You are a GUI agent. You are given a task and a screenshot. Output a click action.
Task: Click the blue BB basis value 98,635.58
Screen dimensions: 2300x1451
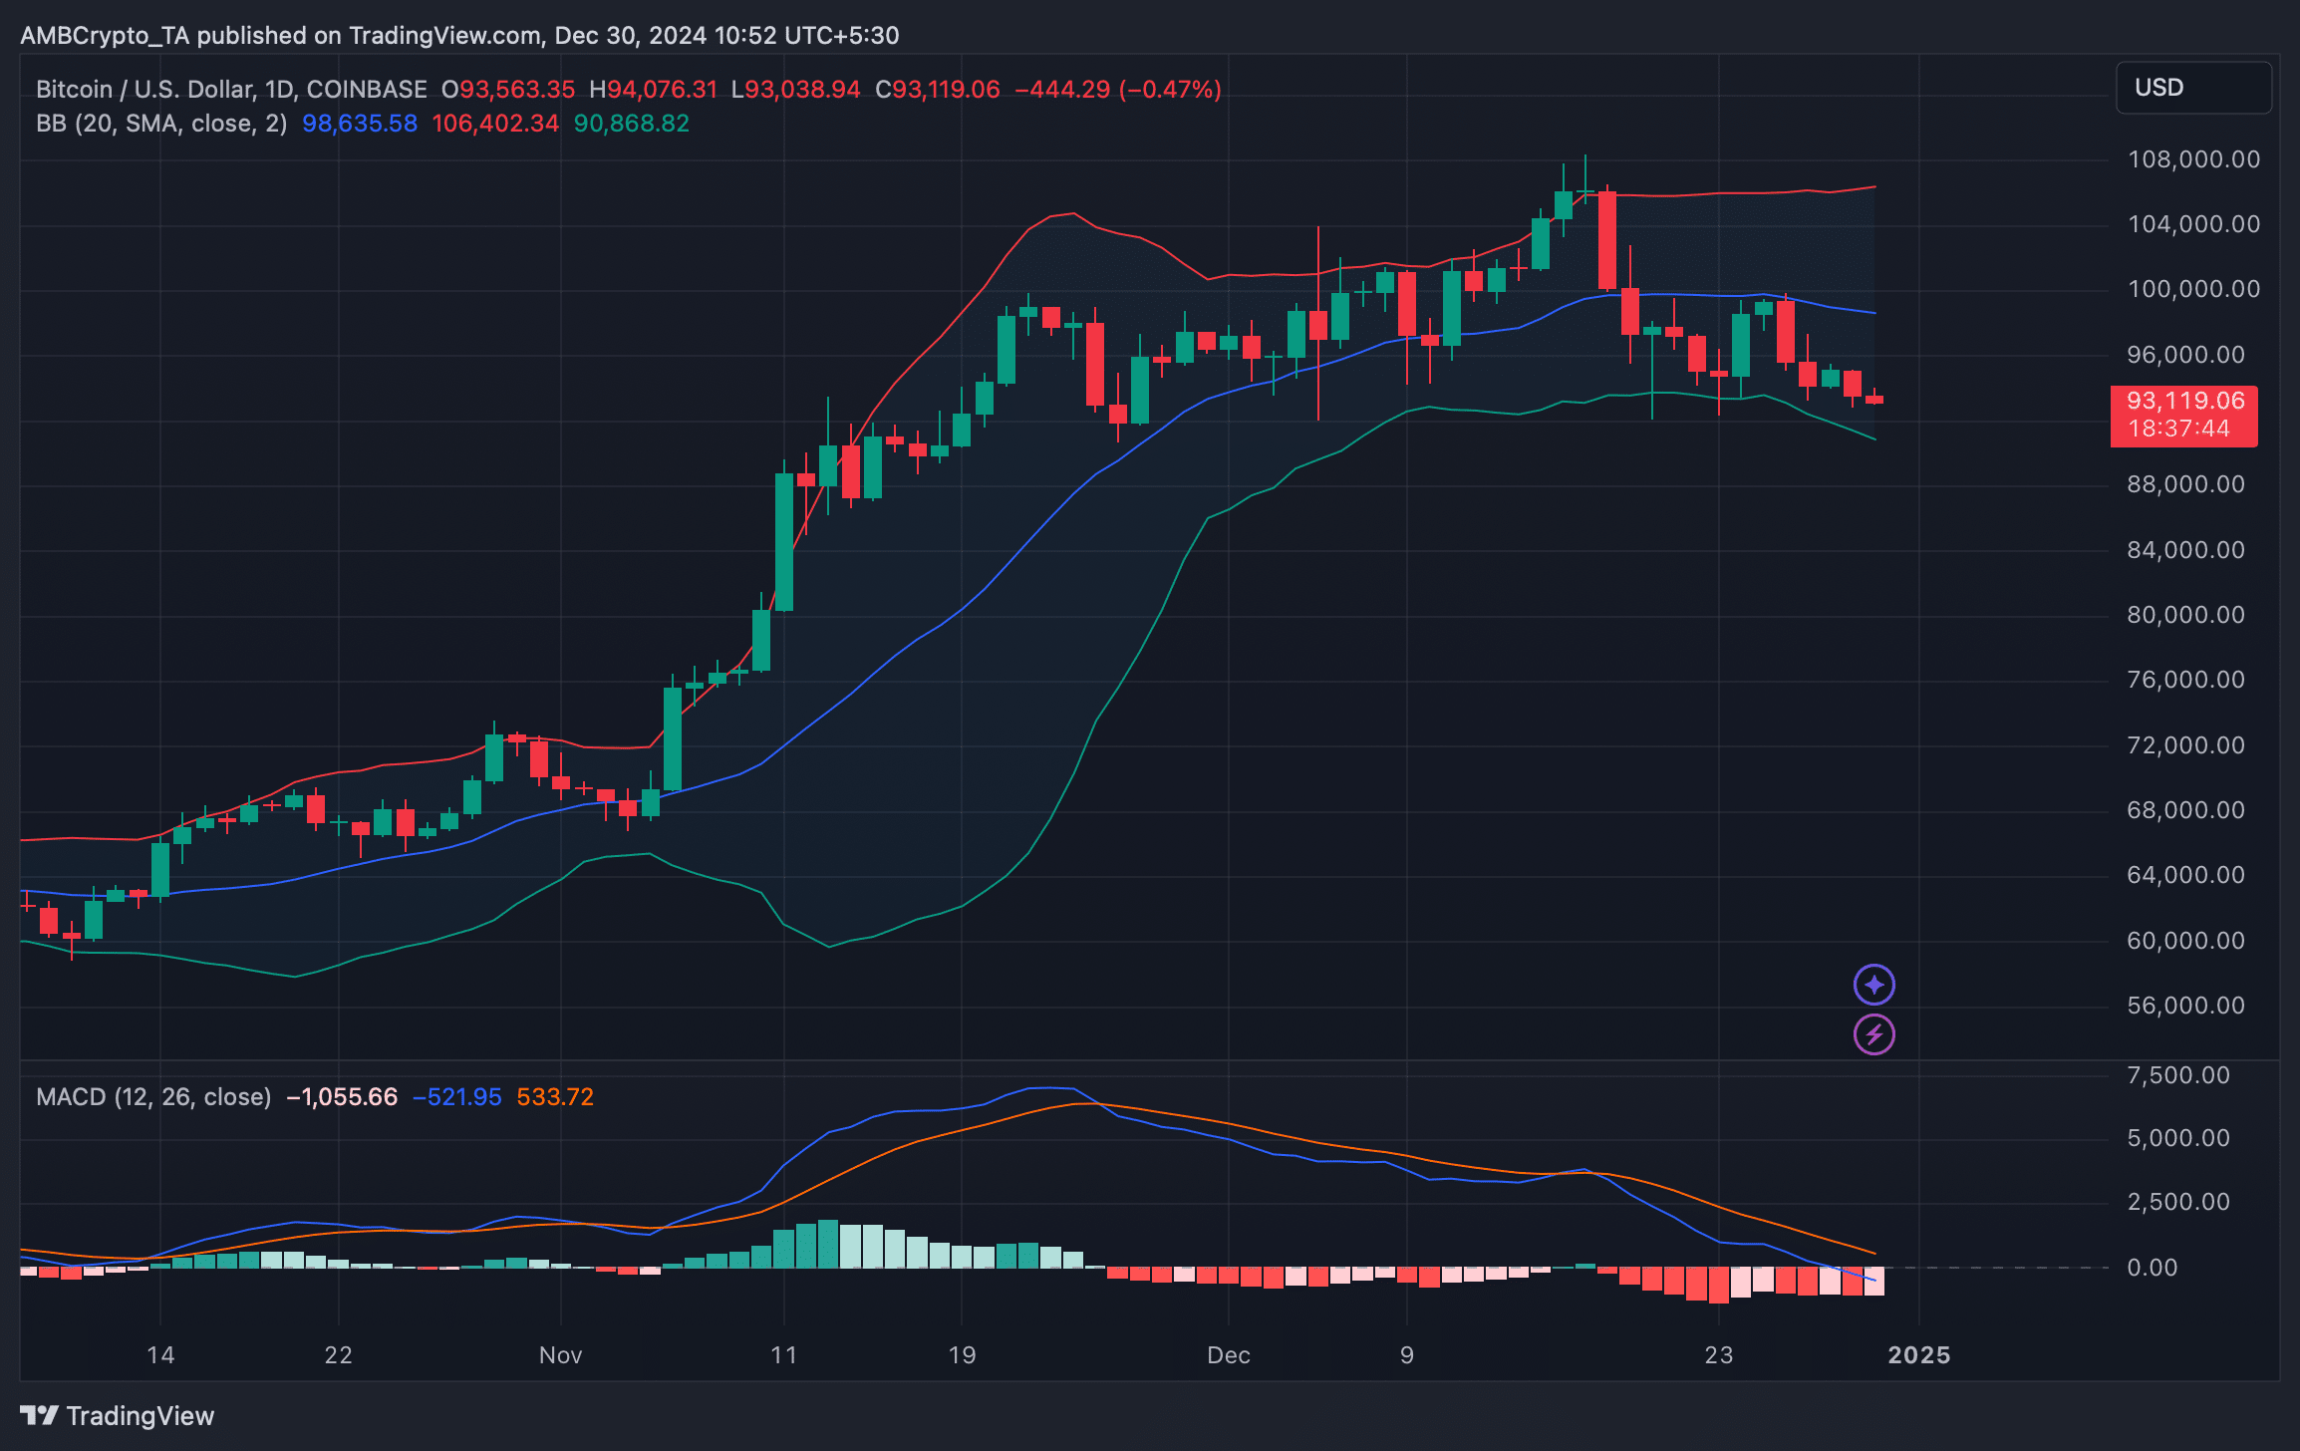(x=360, y=124)
